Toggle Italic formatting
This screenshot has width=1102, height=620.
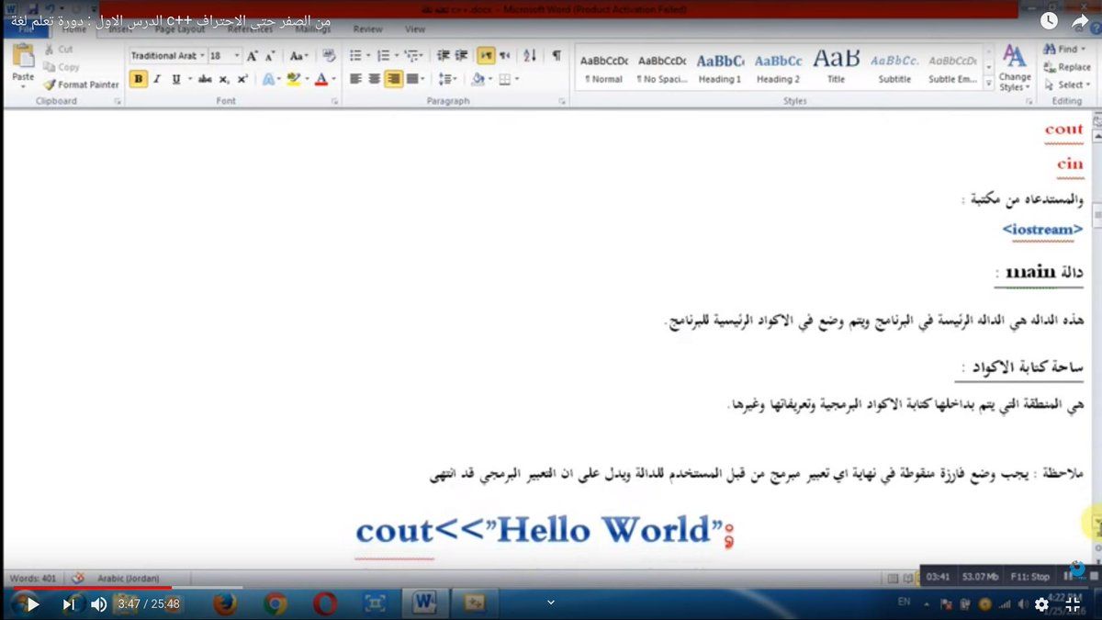(157, 79)
